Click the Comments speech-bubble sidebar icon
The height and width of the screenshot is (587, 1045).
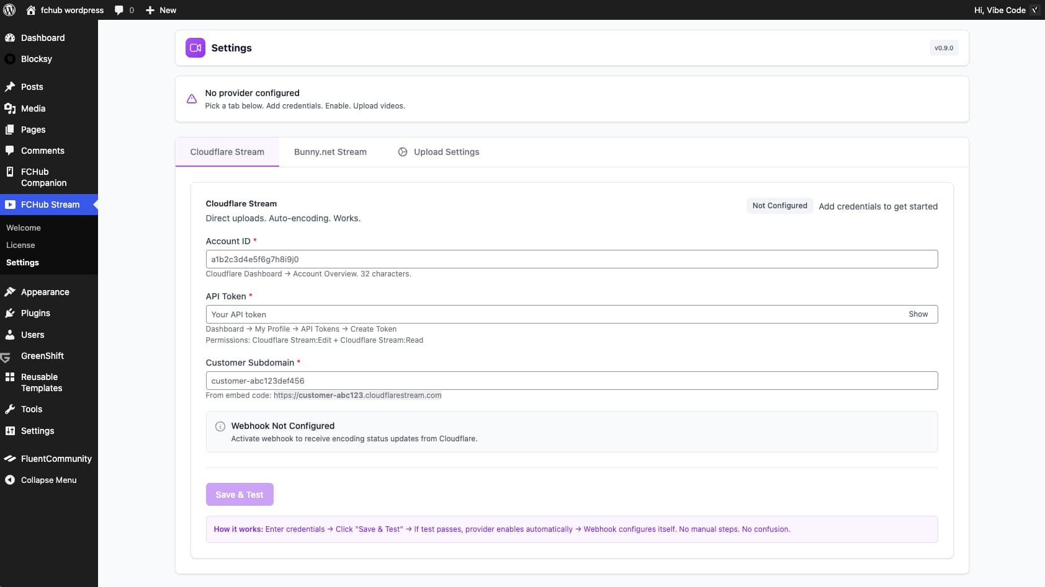pos(10,151)
